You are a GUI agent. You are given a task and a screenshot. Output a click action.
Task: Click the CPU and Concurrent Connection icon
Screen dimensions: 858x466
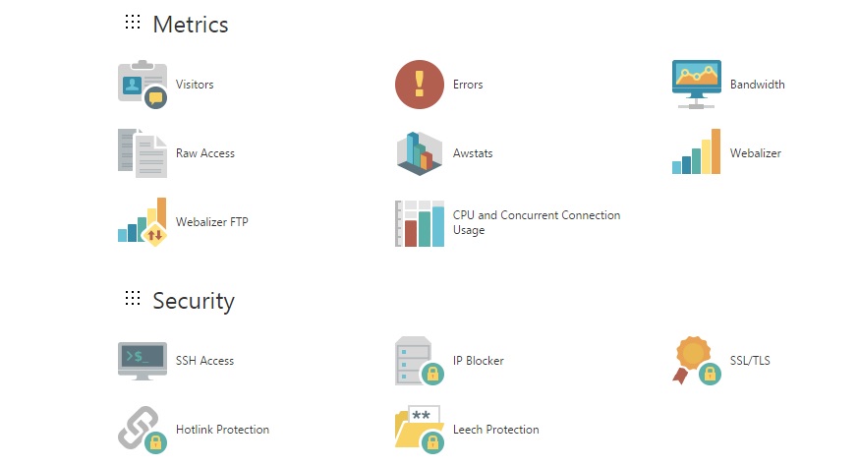pos(420,223)
